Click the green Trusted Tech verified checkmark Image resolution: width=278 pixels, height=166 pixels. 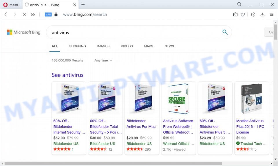pyautogui.click(x=238, y=143)
